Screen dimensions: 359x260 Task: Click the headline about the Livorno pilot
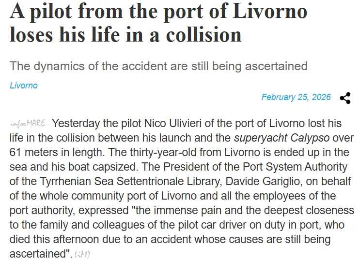coord(158,22)
